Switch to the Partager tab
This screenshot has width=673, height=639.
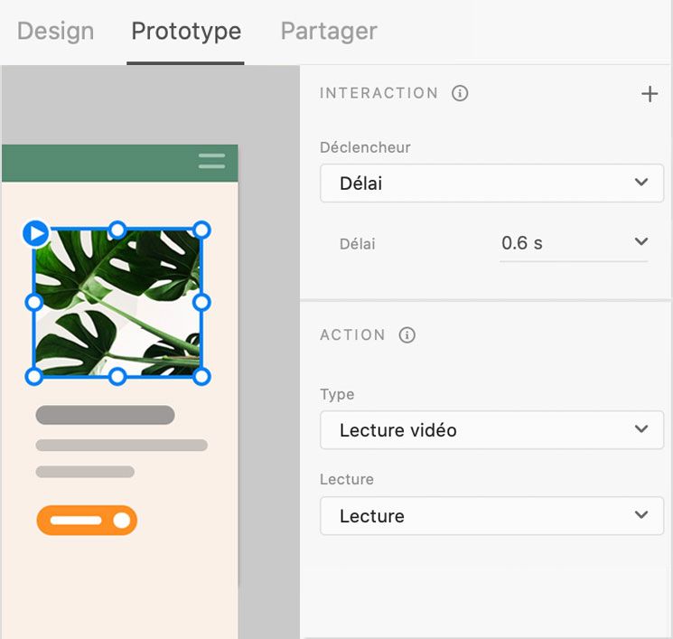pyautogui.click(x=329, y=32)
